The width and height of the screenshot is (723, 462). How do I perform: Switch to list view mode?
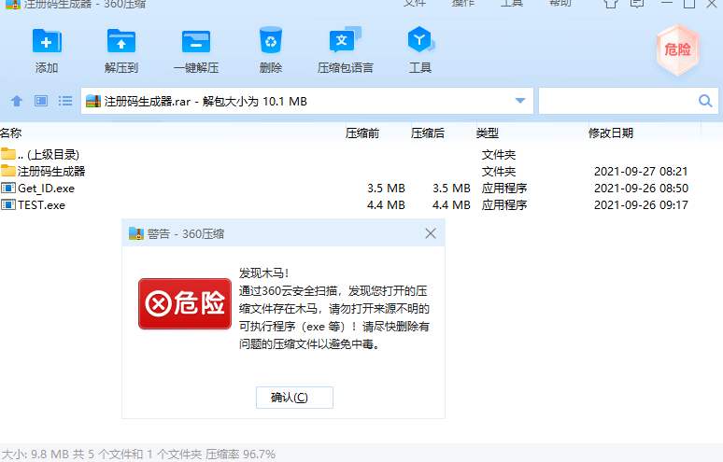pyautogui.click(x=65, y=101)
